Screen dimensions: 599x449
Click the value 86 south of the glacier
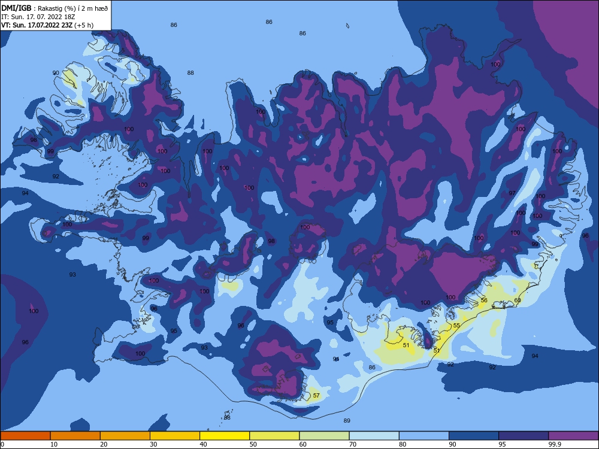coord(372,368)
